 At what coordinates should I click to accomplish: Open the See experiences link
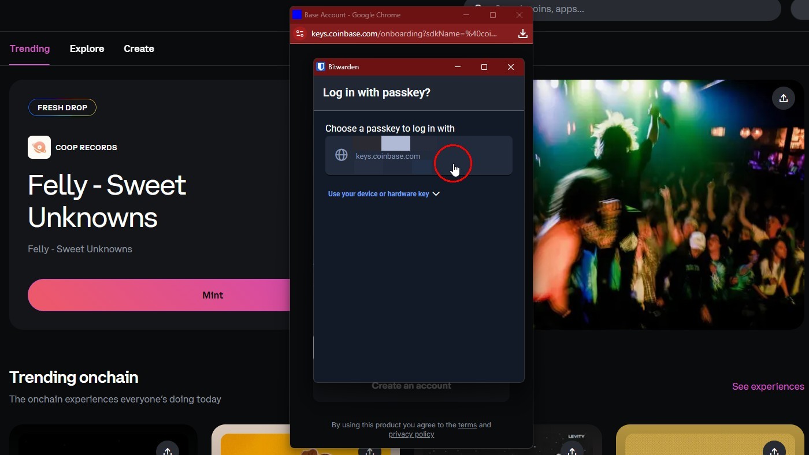tap(768, 386)
